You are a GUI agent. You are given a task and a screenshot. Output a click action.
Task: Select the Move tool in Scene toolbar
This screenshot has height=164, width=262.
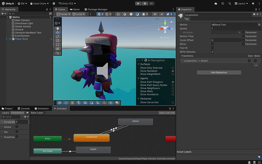pyautogui.click(x=58, y=32)
